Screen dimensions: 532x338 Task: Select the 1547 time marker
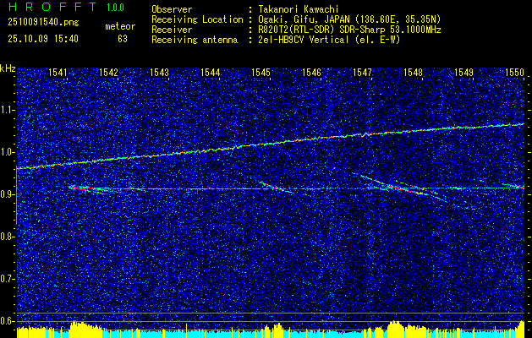(363, 73)
